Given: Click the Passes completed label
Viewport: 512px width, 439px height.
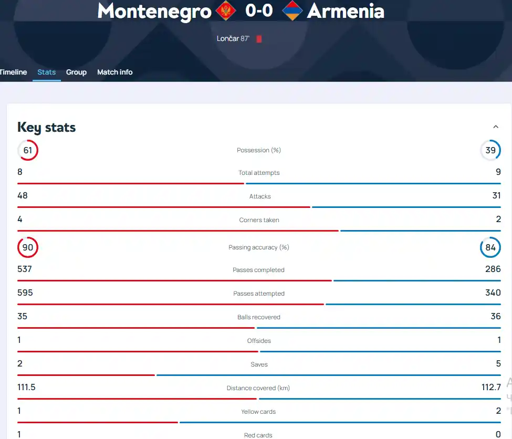Looking at the screenshot, I should [x=258, y=270].
